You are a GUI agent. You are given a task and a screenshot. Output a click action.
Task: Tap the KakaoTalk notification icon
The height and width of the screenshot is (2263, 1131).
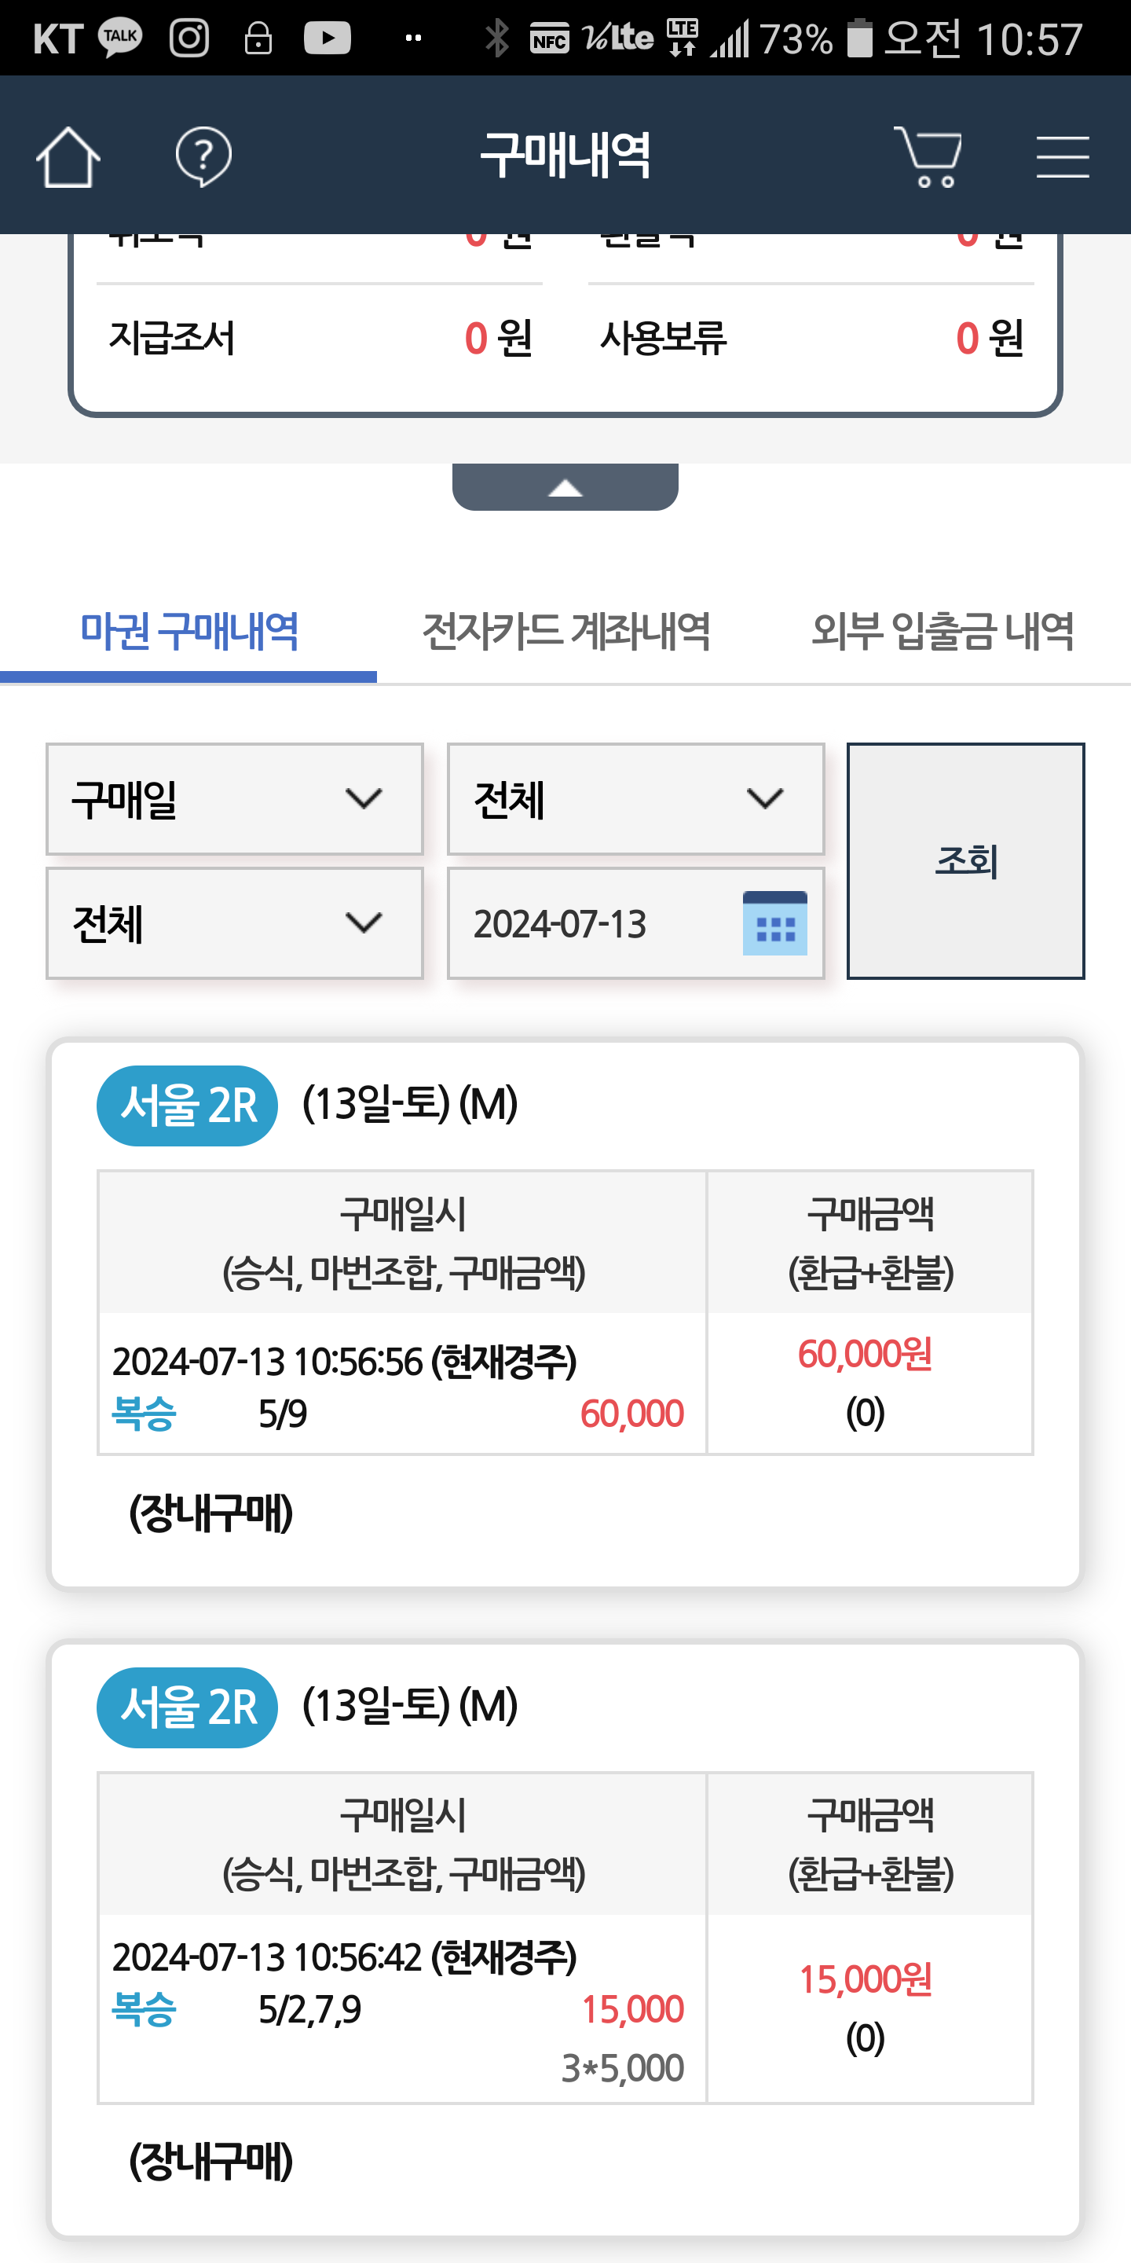tap(119, 38)
